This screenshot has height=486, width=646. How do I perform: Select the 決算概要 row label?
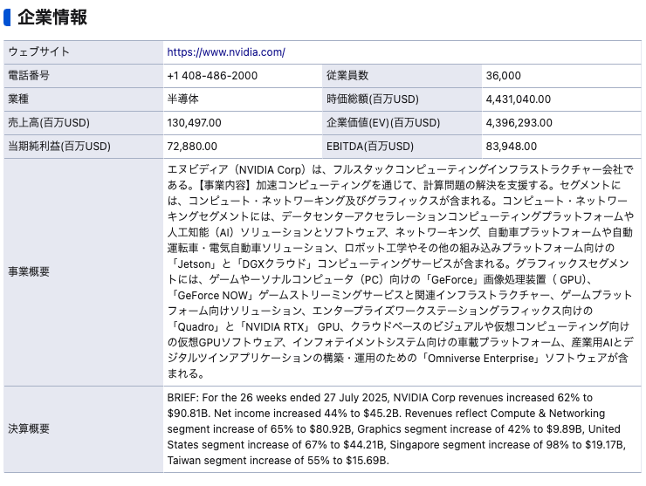pos(29,428)
